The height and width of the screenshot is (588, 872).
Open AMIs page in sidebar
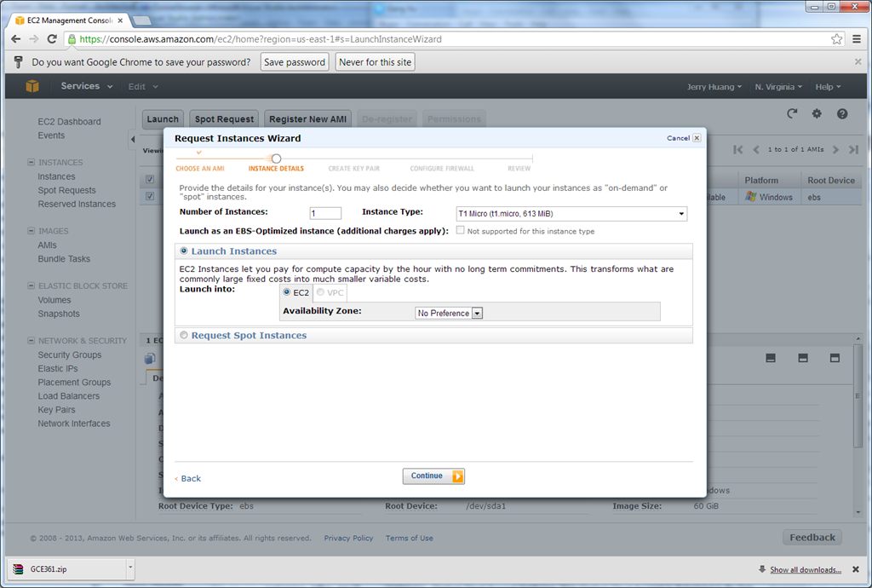pyautogui.click(x=48, y=245)
